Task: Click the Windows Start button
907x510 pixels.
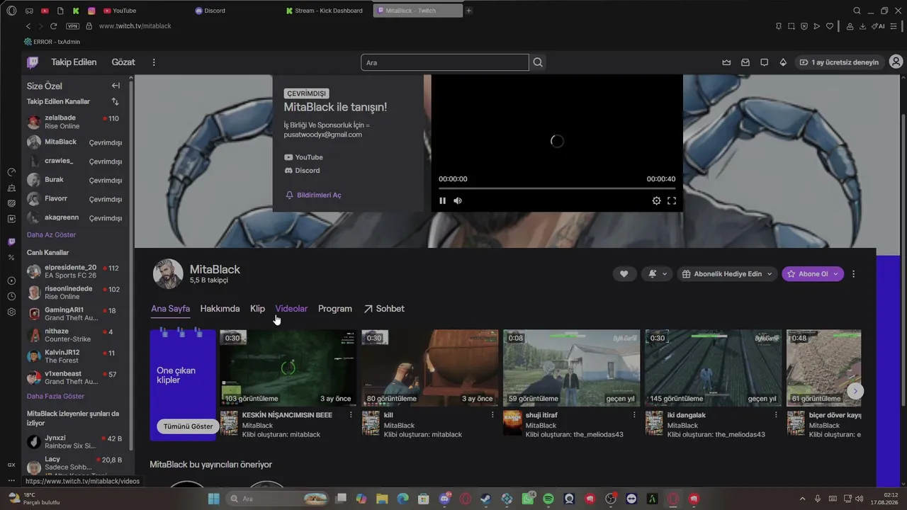Action: click(x=214, y=499)
